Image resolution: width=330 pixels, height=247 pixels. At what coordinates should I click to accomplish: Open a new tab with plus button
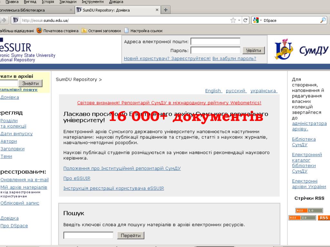pyautogui.click(x=166, y=10)
